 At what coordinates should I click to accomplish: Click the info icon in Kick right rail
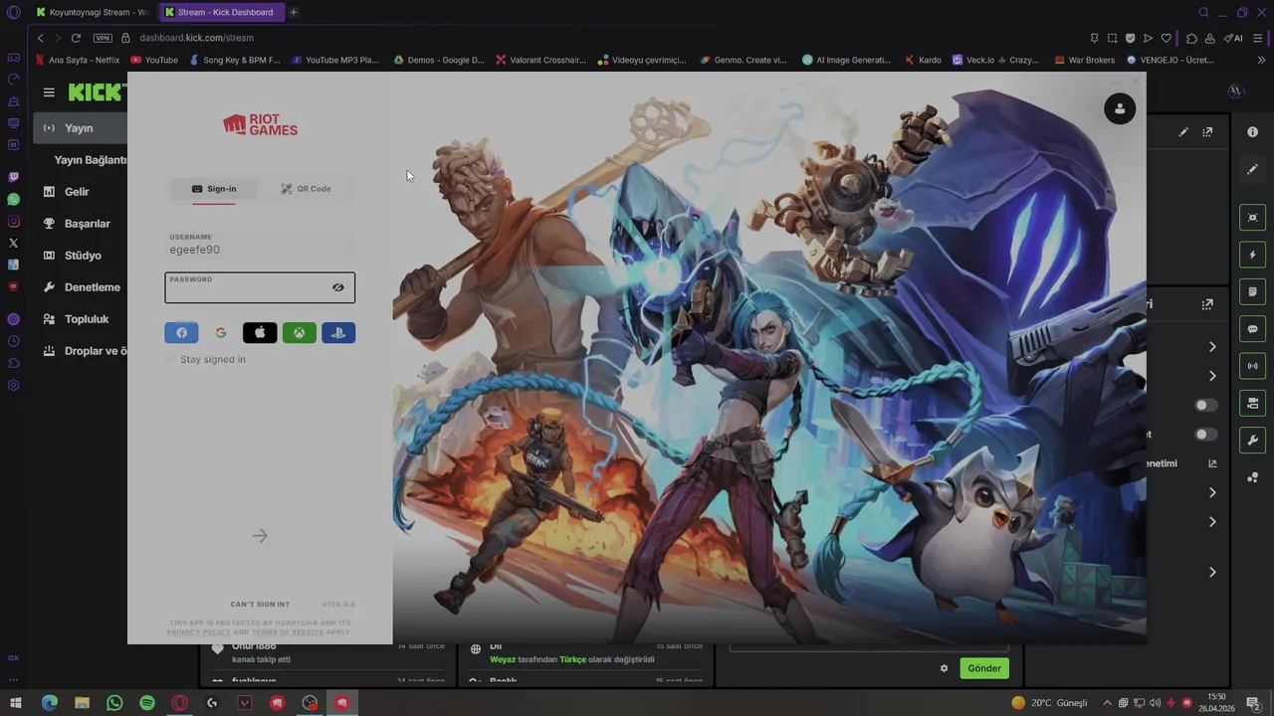click(x=1252, y=132)
